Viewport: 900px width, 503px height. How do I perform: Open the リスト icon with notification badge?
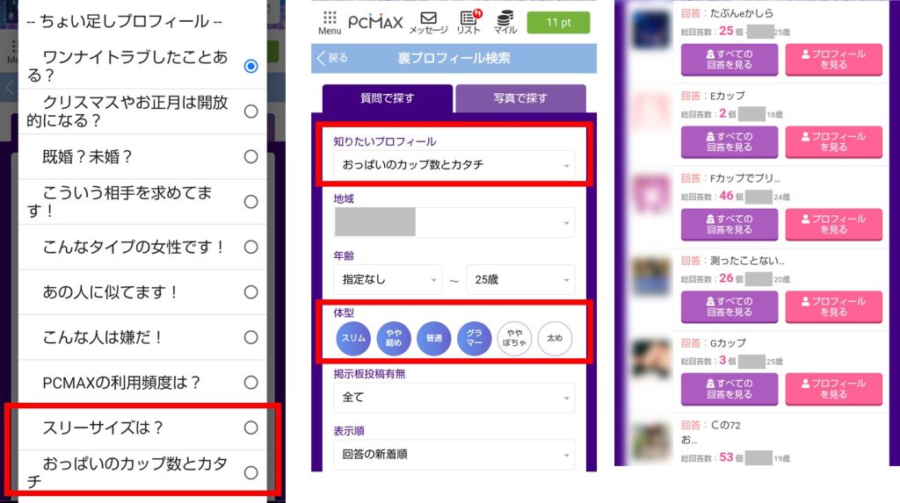click(468, 22)
